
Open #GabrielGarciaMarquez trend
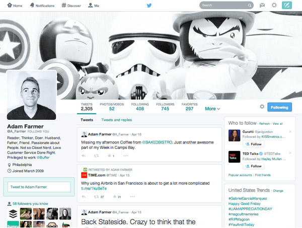pyautogui.click(x=248, y=198)
